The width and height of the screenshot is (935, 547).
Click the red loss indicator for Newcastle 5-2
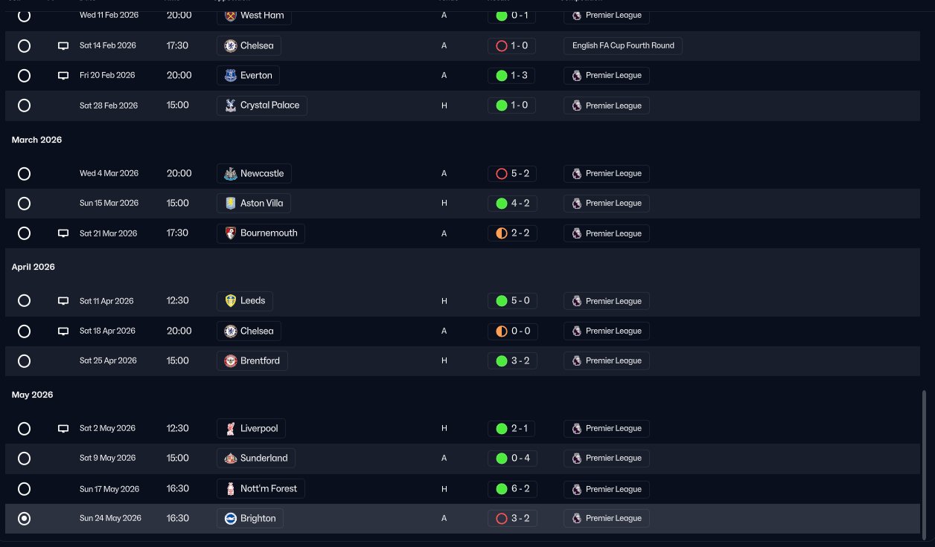(502, 173)
